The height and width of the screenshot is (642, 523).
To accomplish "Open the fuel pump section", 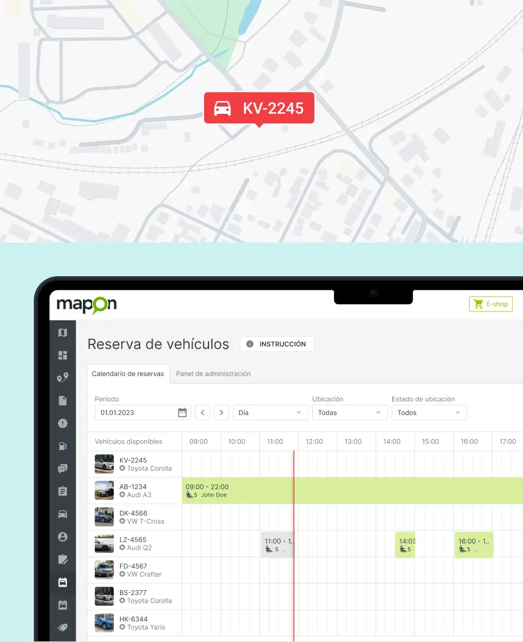I will 63,446.
